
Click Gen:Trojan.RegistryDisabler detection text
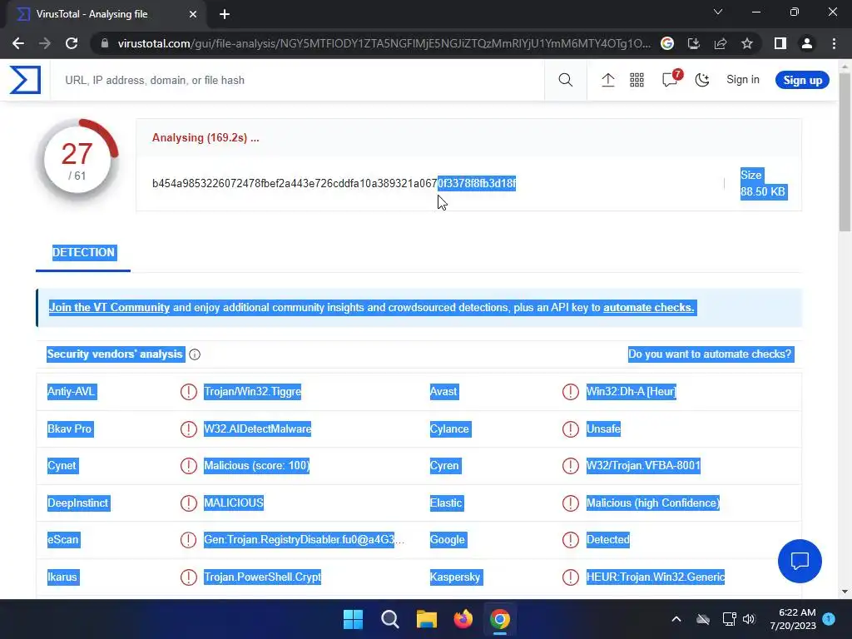pos(304,539)
